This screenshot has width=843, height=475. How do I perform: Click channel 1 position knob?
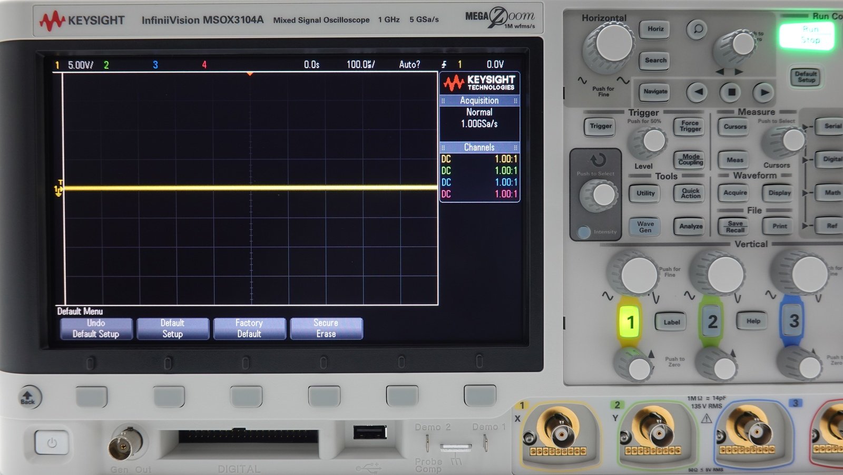pos(635,365)
